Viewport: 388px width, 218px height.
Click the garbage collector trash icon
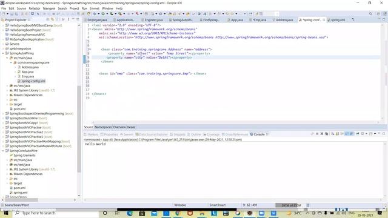(x=308, y=205)
